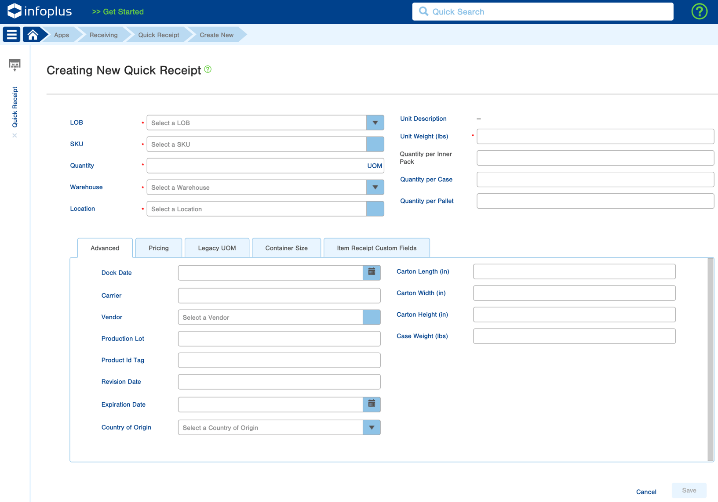Open the Country of Origin dropdown
Image resolution: width=718 pixels, height=502 pixels.
(372, 427)
